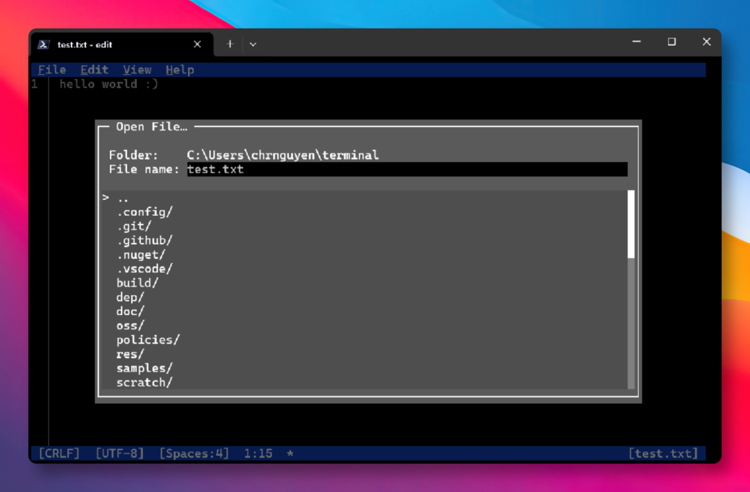This screenshot has width=750, height=492.
Task: Open the doc/ folder
Action: click(365, 312)
